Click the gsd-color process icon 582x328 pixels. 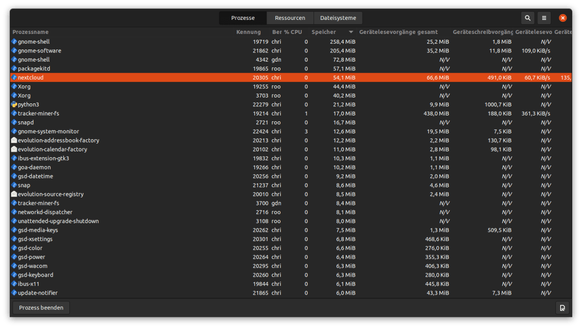pos(14,248)
